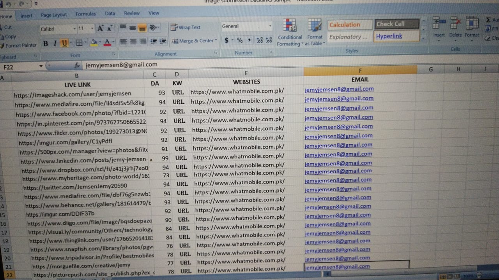This screenshot has height=280, width=499.
Task: Open the Font dialog launcher
Action: point(114,54)
